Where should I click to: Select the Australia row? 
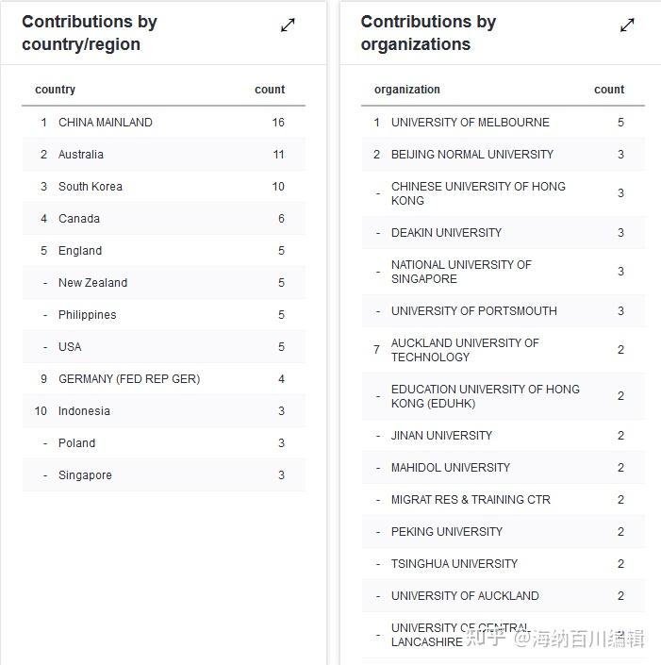point(81,155)
